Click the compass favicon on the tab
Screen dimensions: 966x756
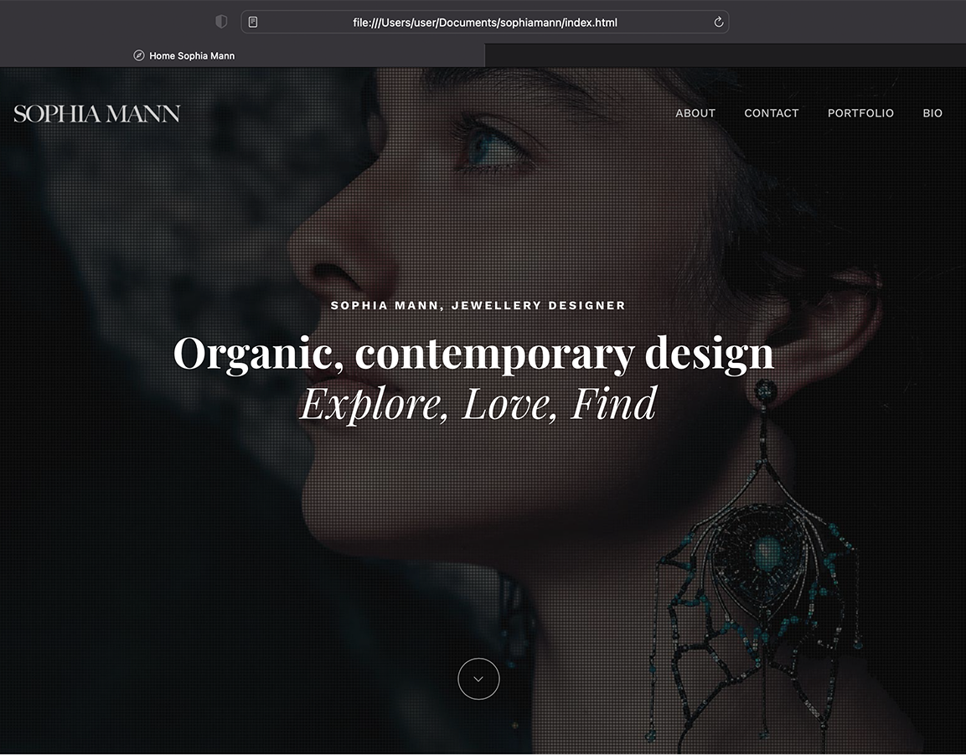click(139, 55)
